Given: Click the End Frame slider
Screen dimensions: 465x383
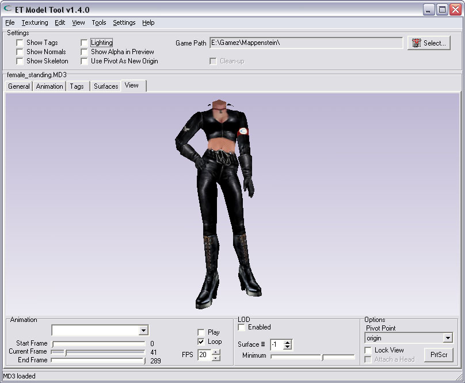Looking at the screenshot, I should coord(99,361).
